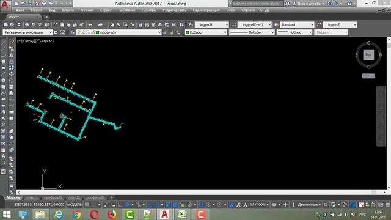Open the проф-всп layer dropdown
Image resolution: width=391 pixels, height=220 pixels.
click(x=119, y=32)
